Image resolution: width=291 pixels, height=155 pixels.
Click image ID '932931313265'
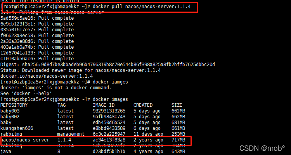[x=109, y=111]
